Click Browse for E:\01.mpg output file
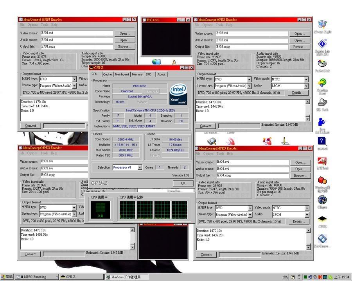The height and width of the screenshot is (281, 352). (125, 46)
